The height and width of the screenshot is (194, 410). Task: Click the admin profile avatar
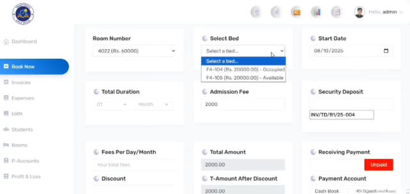coord(360,12)
